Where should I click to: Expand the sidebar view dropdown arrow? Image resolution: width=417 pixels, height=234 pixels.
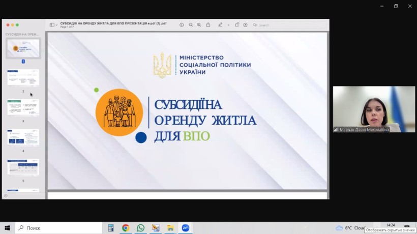click(x=56, y=25)
